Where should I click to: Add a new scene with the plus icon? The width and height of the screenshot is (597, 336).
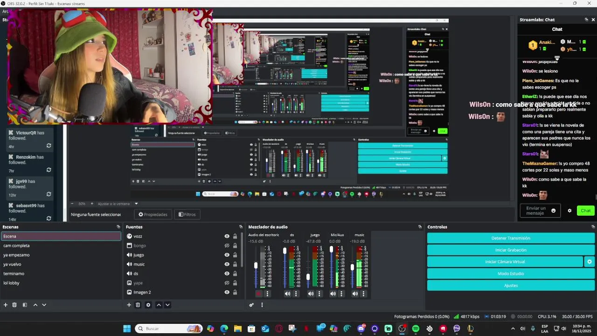pos(6,305)
